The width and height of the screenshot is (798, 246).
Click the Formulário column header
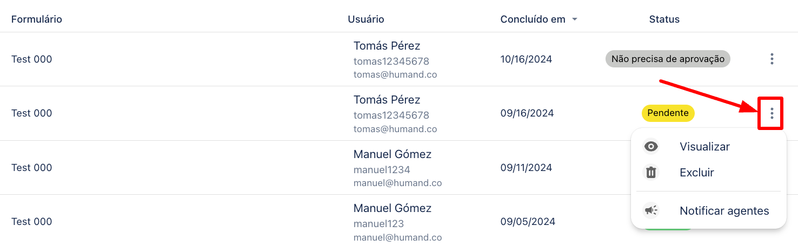37,19
